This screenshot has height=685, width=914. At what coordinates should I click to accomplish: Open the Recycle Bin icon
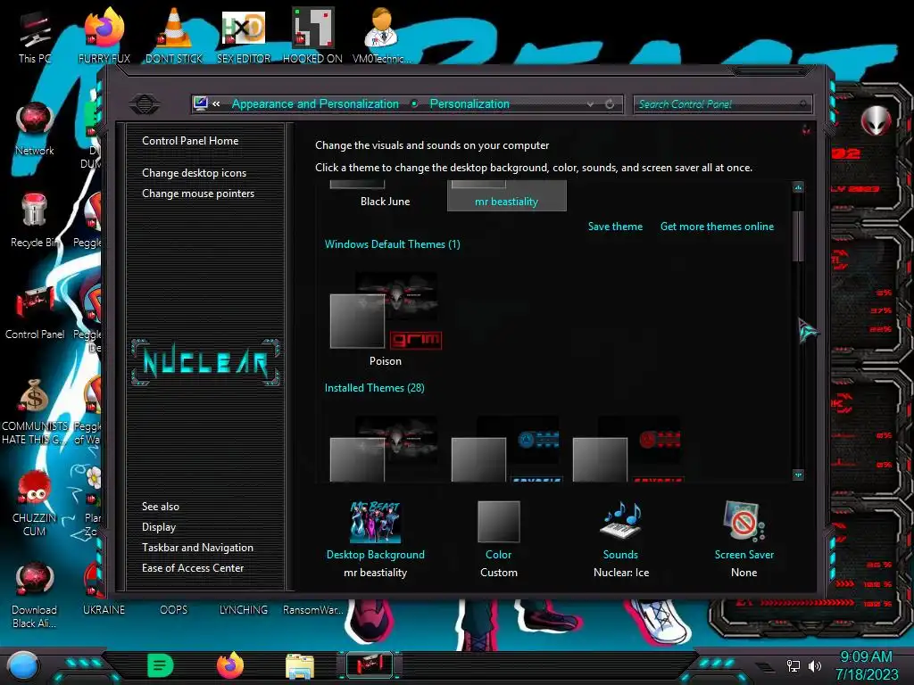click(x=35, y=220)
